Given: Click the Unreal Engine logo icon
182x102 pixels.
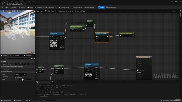Looking at the screenshot, I should (x=3, y=2).
